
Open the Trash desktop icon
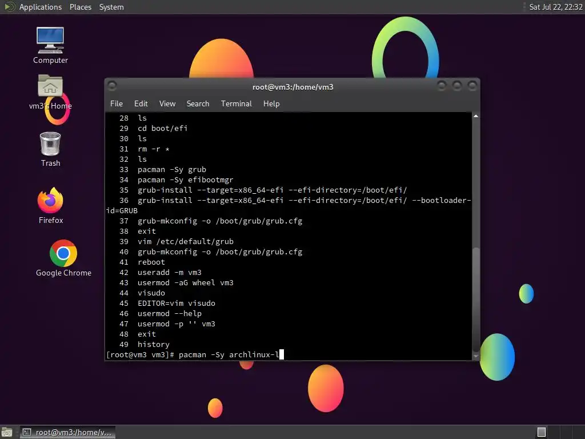(50, 149)
